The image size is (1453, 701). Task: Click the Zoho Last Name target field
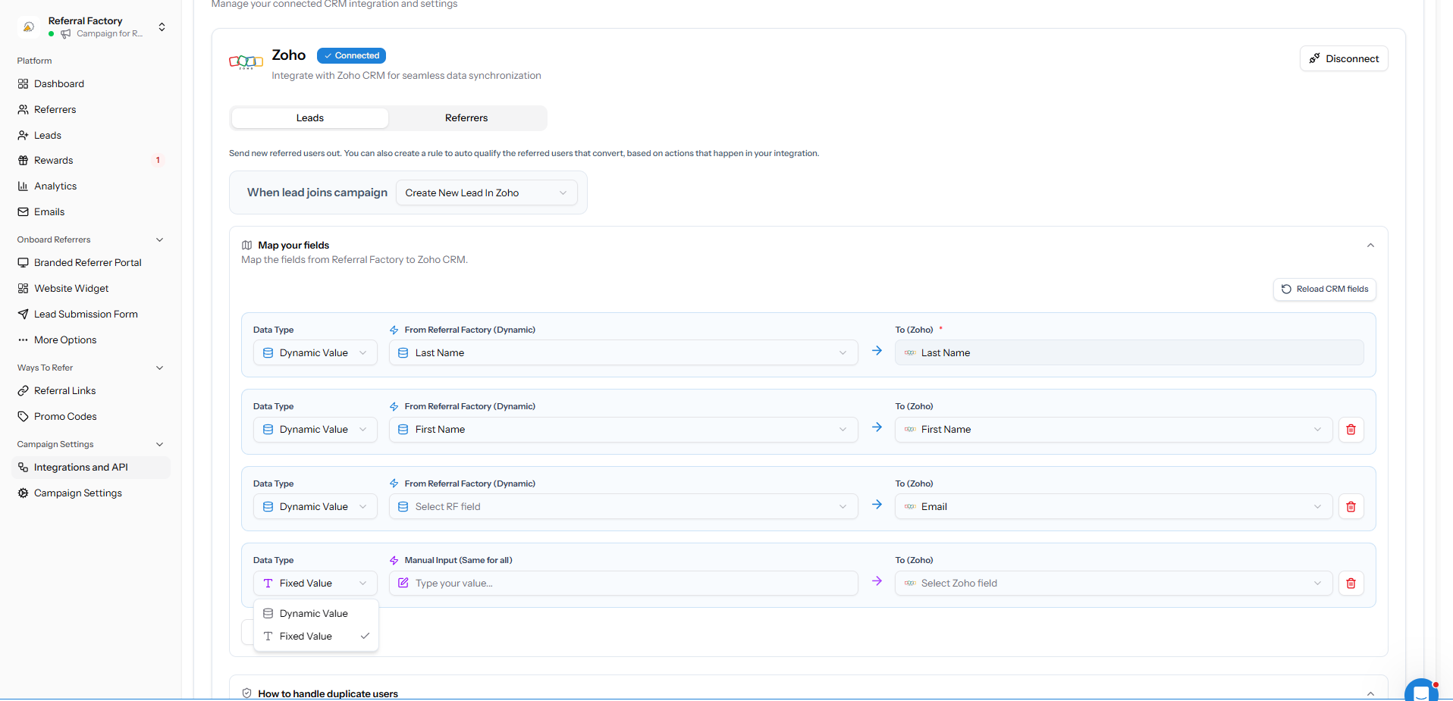[x=1129, y=353]
